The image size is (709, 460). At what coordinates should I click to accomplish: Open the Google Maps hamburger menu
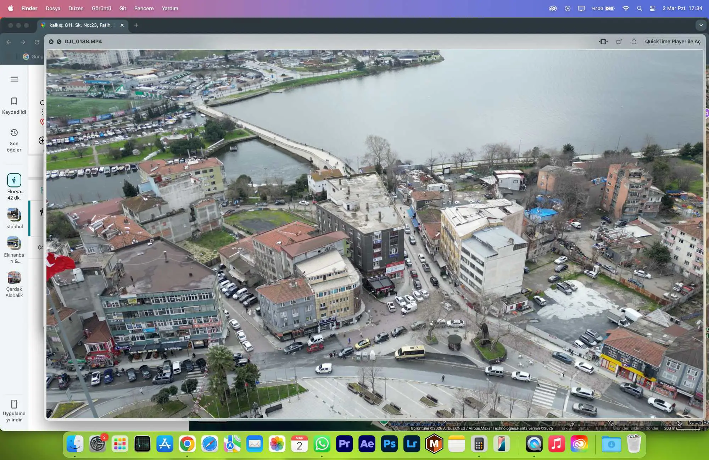pos(14,79)
